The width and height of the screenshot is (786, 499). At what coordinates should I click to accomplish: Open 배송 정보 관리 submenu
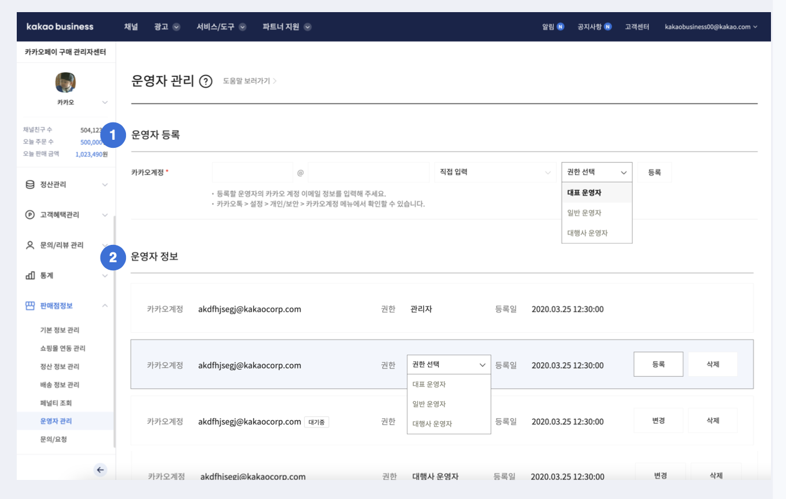point(60,385)
